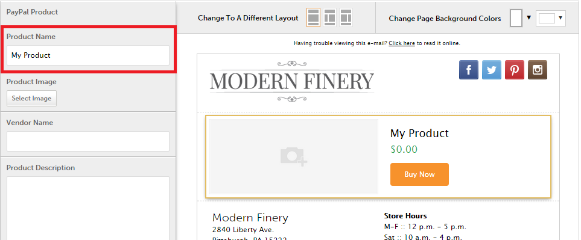Choose the left-sidebar layout icon

point(329,17)
